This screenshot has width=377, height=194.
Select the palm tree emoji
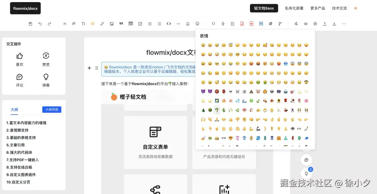pyautogui.click(x=217, y=110)
